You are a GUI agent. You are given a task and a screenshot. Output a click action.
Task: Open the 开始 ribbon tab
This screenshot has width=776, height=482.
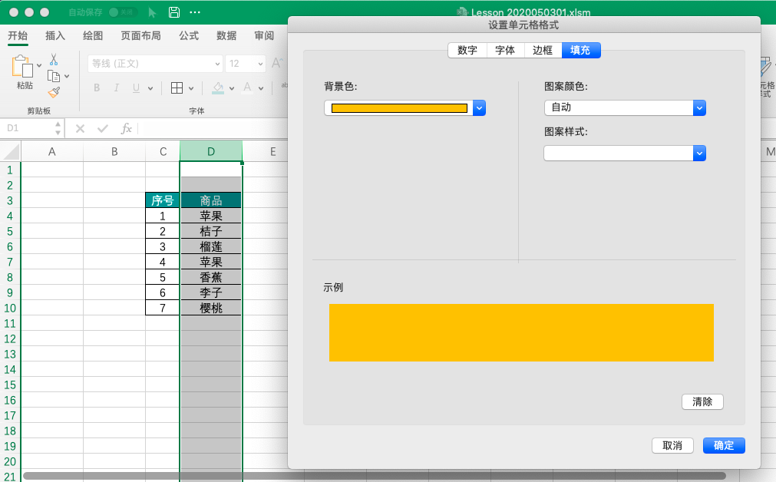[18, 35]
